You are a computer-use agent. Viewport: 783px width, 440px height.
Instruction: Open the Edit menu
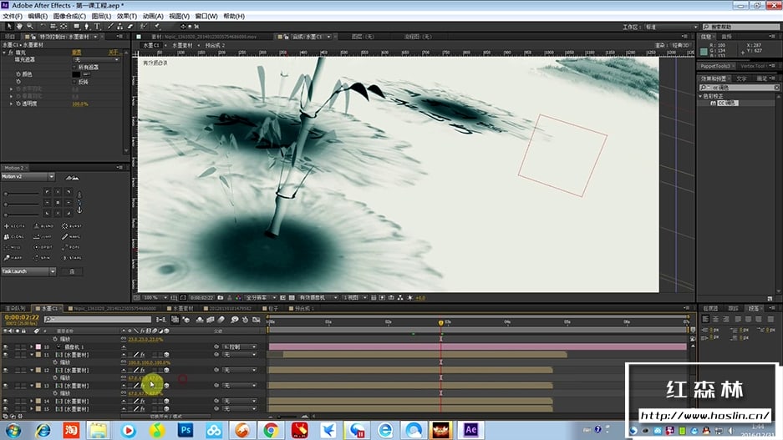pos(38,16)
